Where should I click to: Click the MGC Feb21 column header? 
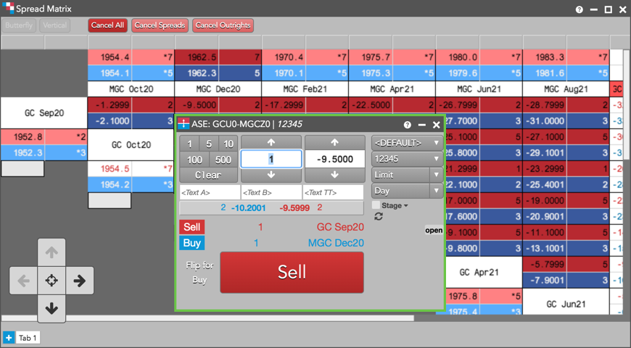[x=305, y=89]
